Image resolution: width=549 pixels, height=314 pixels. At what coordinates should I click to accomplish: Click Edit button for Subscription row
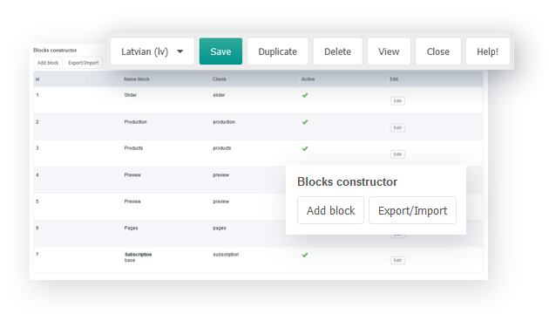click(397, 261)
